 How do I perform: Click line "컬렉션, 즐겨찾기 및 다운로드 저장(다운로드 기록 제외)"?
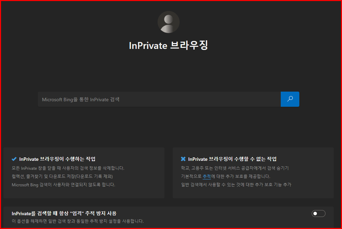pos(62,176)
